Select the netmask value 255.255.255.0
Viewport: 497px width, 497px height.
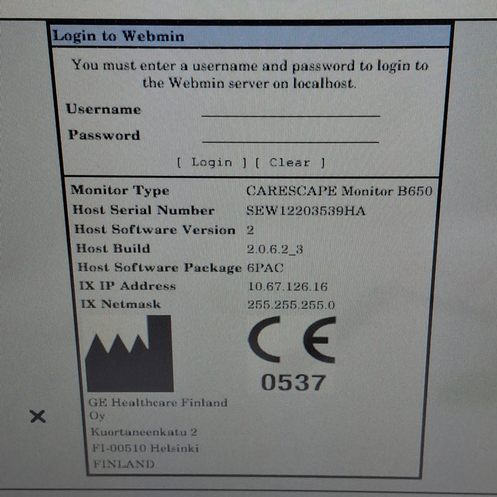click(291, 305)
